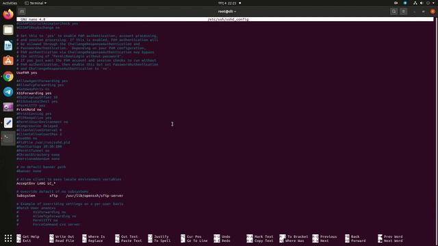Image resolution: width=438 pixels, height=246 pixels.
Task: Open the text editor pencil icon in the dock
Action: (x=8, y=123)
